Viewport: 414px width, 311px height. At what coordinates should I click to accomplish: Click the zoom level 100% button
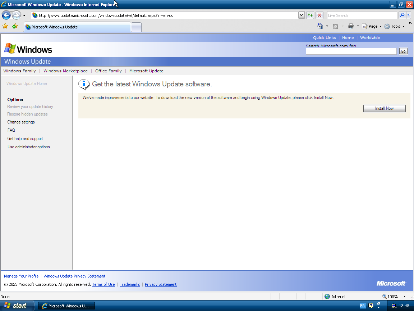tap(390, 297)
